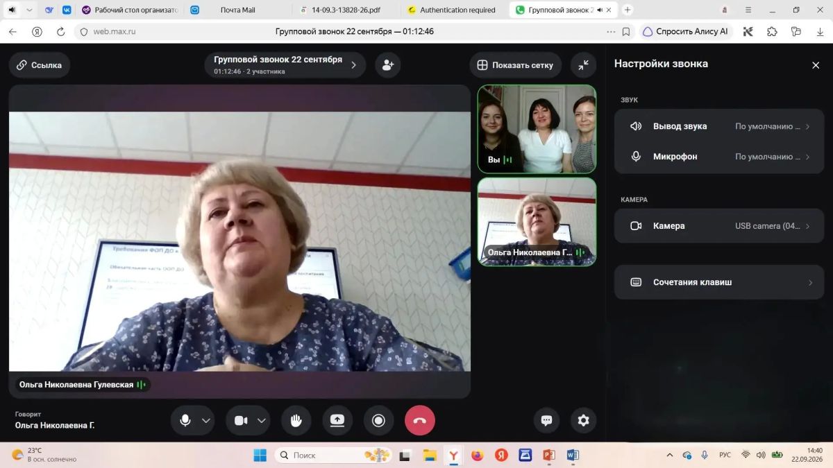
Task: Select the Ольга Николаевна Г. video thumbnail
Action: tap(537, 222)
